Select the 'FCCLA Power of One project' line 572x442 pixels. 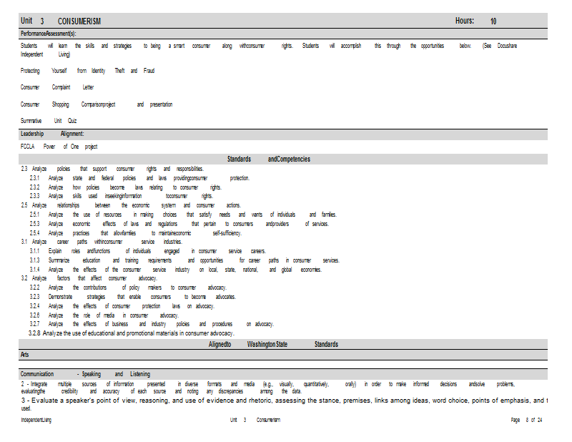tap(59, 147)
